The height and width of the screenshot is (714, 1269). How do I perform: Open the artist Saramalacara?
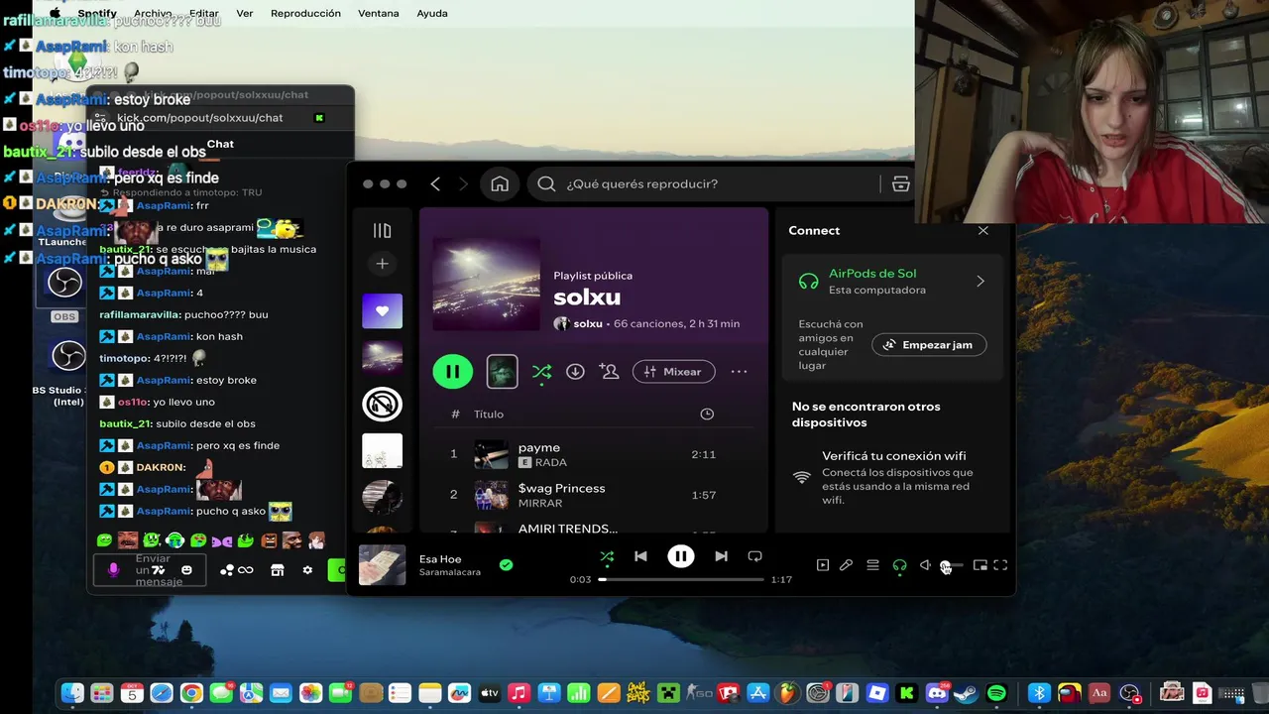point(449,572)
